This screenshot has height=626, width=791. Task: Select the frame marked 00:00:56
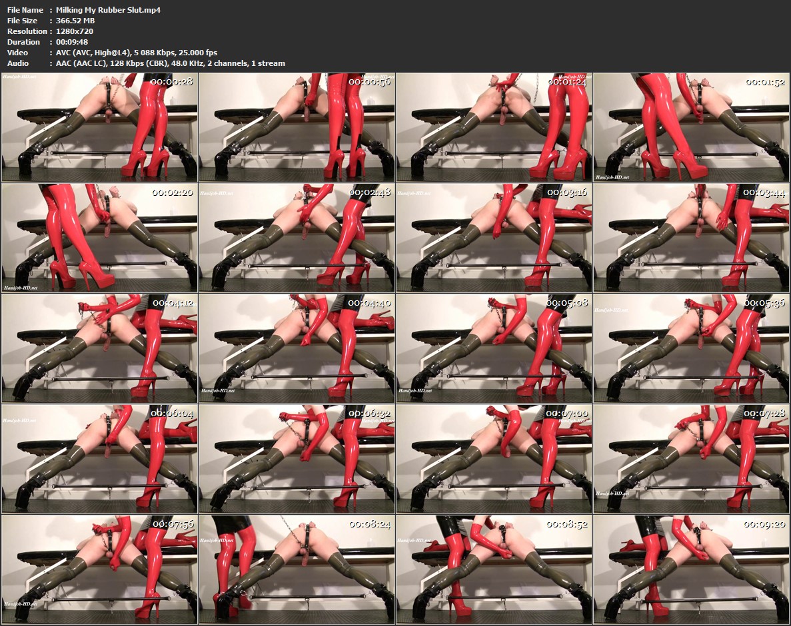pos(297,127)
